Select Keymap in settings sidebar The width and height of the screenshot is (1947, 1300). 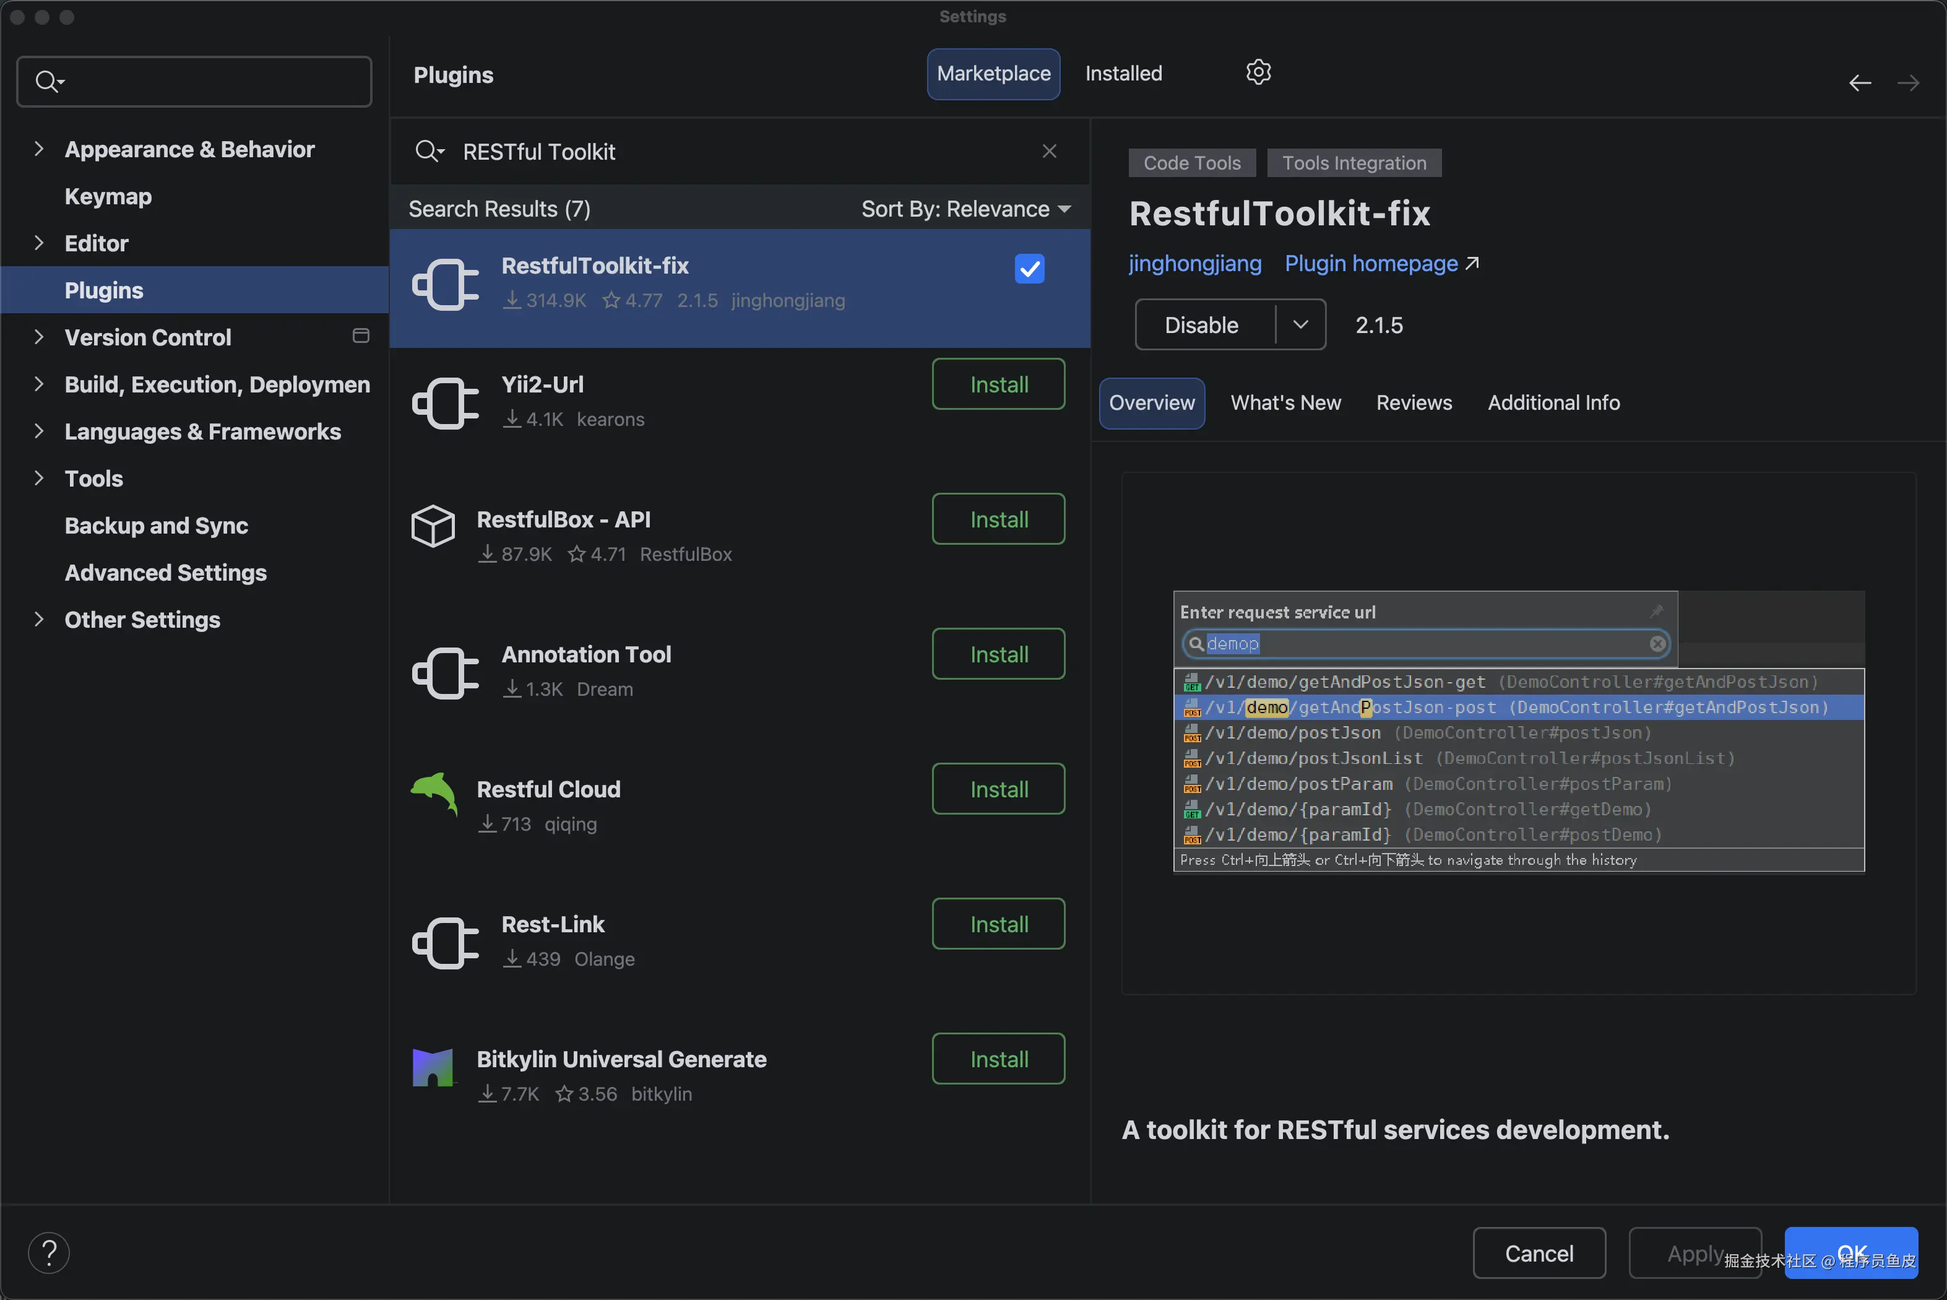(108, 196)
